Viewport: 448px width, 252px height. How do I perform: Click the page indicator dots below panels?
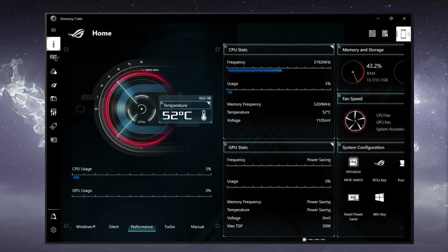coord(314,239)
